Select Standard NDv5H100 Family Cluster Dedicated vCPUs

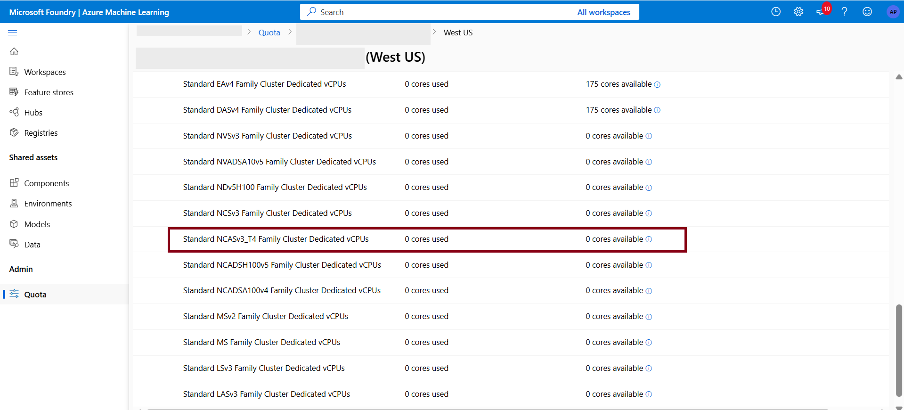pyautogui.click(x=275, y=187)
